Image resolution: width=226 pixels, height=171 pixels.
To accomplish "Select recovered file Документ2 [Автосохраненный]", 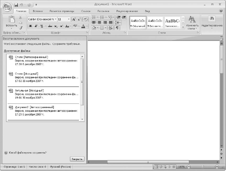I will pyautogui.click(x=43, y=111).
